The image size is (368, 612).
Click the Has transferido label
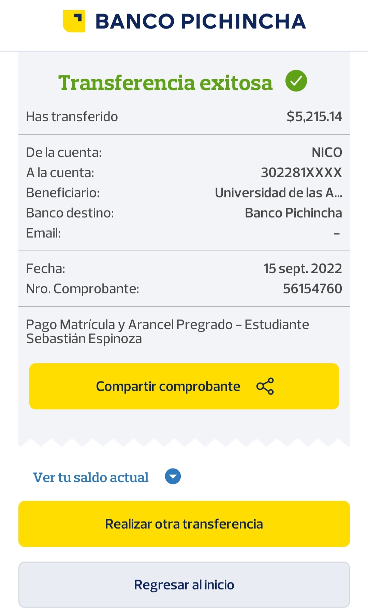(72, 117)
